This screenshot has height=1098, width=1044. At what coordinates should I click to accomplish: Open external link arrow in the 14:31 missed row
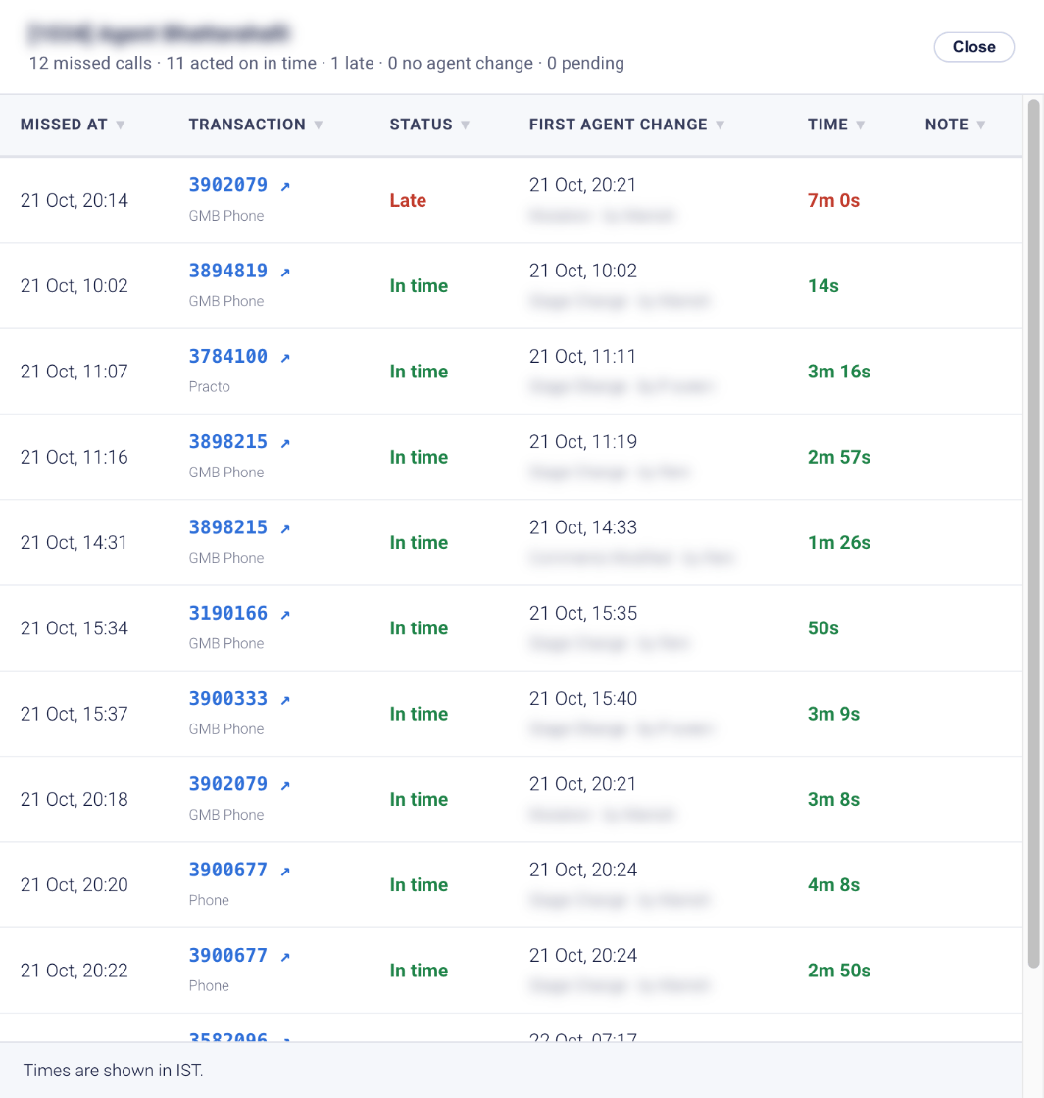click(285, 528)
